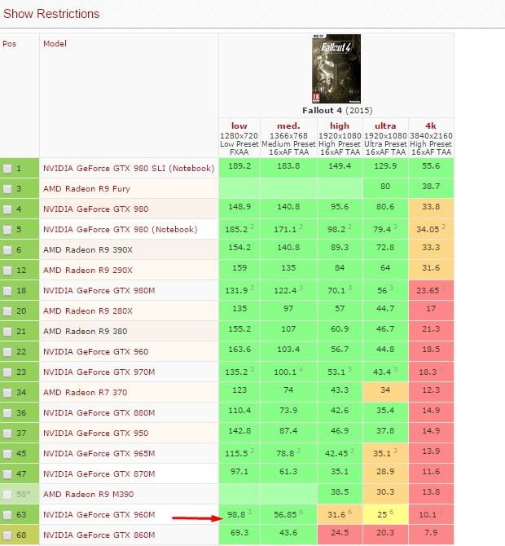Select the ultra settings column header
This screenshot has width=505, height=546.
point(385,125)
